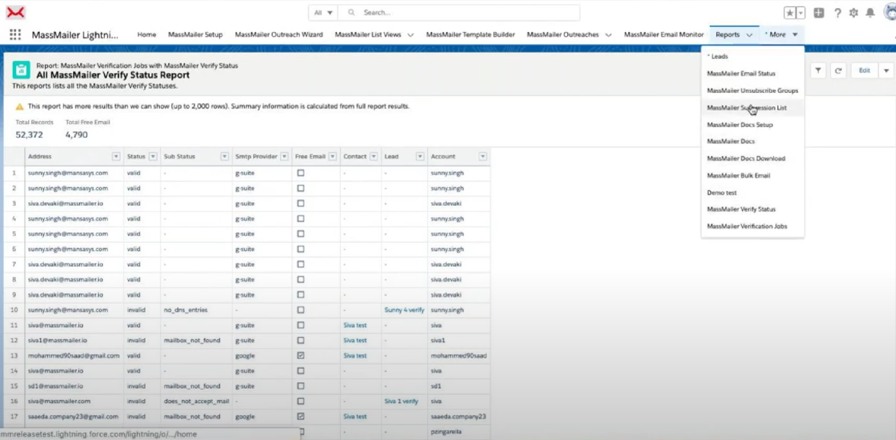Open the MassMailer Outreach Wizard tab

click(x=279, y=35)
